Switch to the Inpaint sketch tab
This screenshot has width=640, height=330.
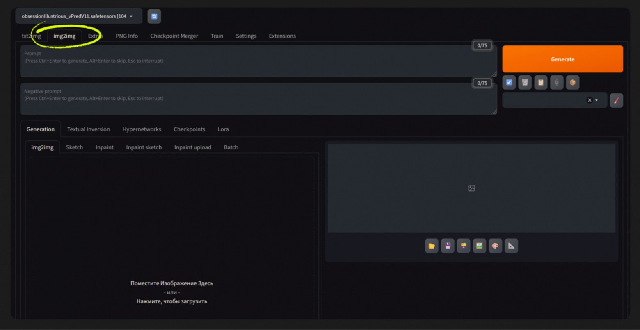point(144,147)
